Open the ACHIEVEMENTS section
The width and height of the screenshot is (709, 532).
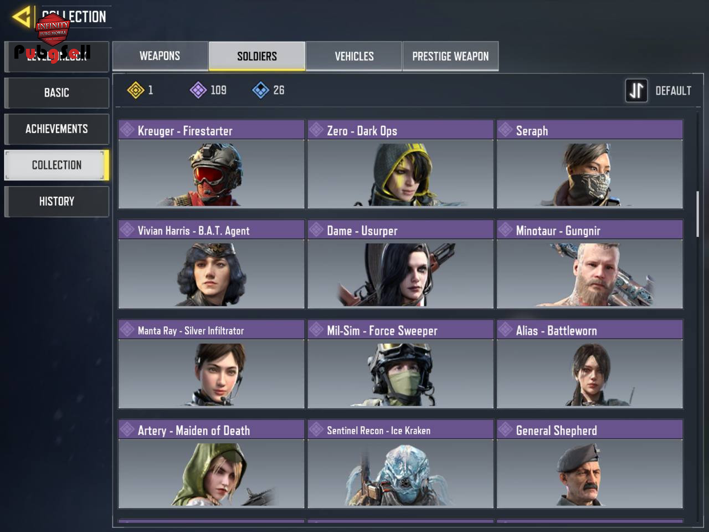[x=56, y=129]
